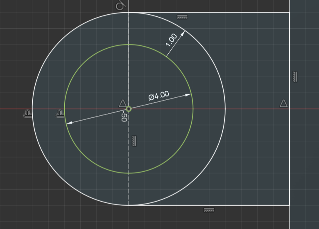Click the 1.00 offset dimension value
This screenshot has height=229, width=319.
171,40
